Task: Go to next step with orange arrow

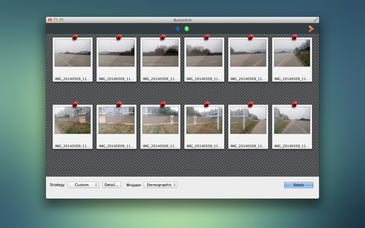Action: coord(311,29)
